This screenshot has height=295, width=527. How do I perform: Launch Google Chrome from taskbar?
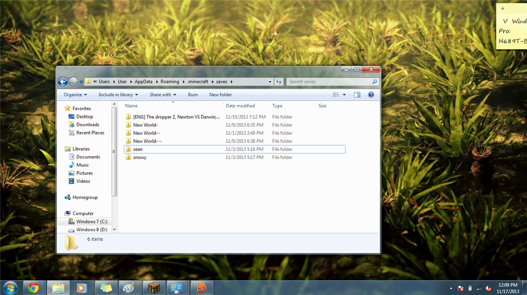pos(33,288)
